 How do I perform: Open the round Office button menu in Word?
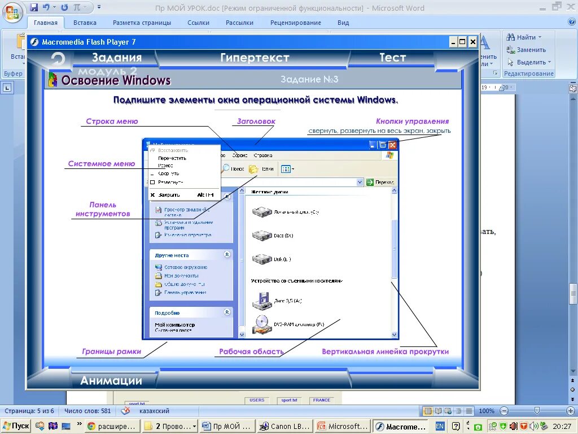coord(12,14)
